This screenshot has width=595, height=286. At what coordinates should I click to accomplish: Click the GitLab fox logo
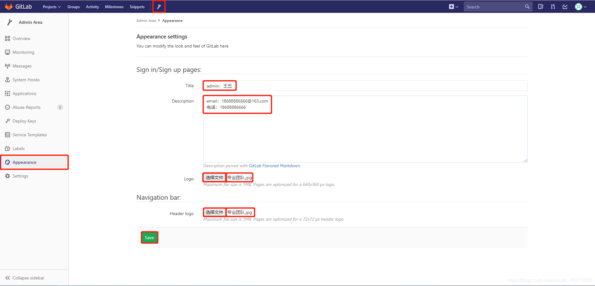point(9,7)
